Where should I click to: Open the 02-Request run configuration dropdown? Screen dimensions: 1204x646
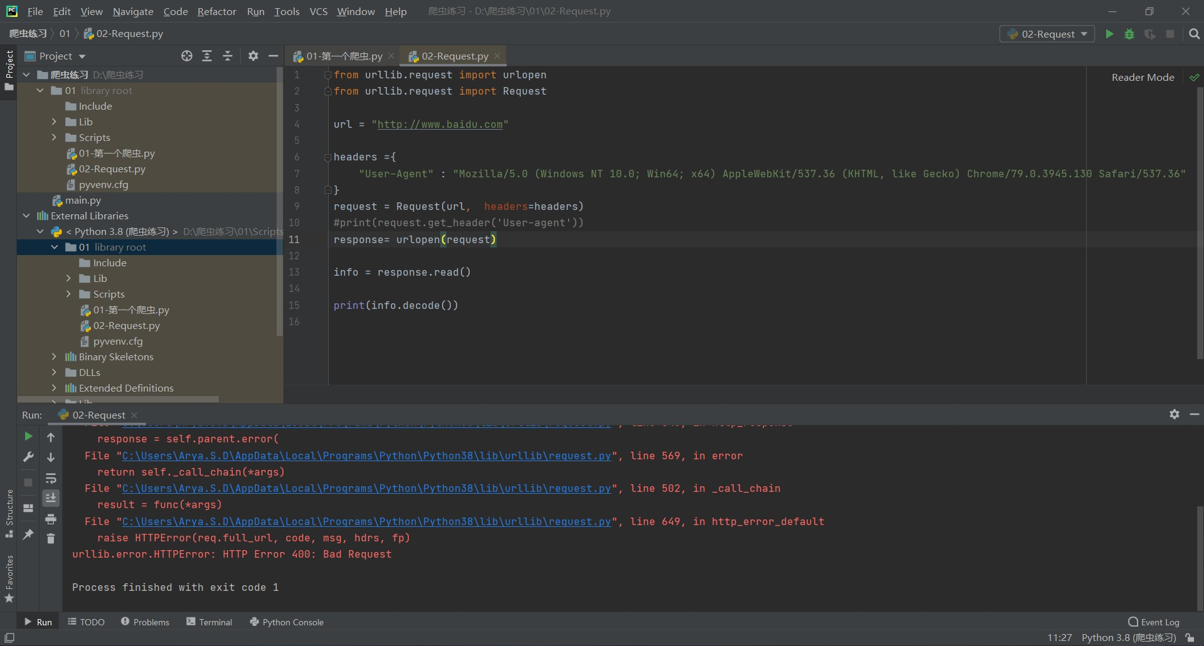[x=1047, y=34]
